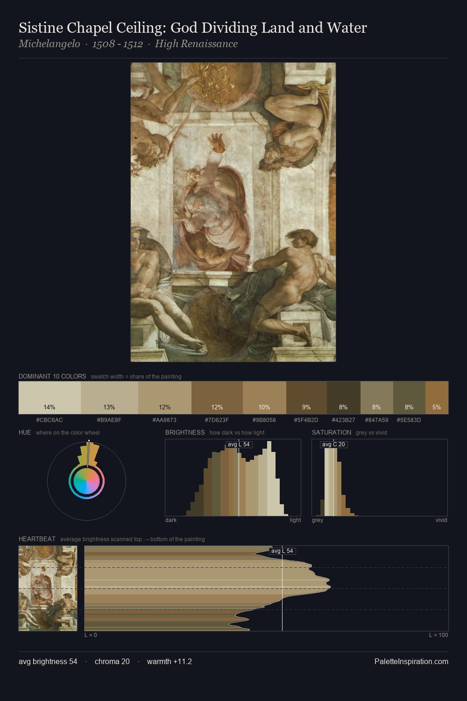This screenshot has width=467, height=701.
Task: Click hex code text #B9AE8F
Action: (109, 420)
